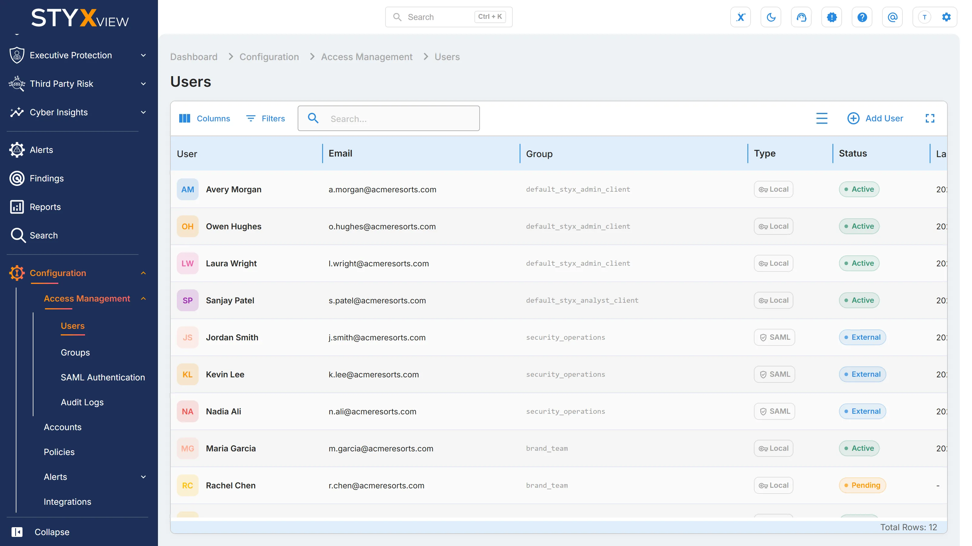Open the help question mark icon
This screenshot has height=546, width=972.
click(x=862, y=17)
